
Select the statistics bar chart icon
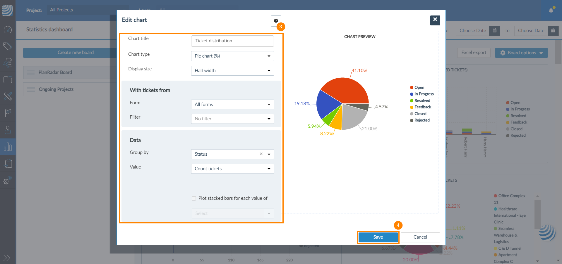8,147
